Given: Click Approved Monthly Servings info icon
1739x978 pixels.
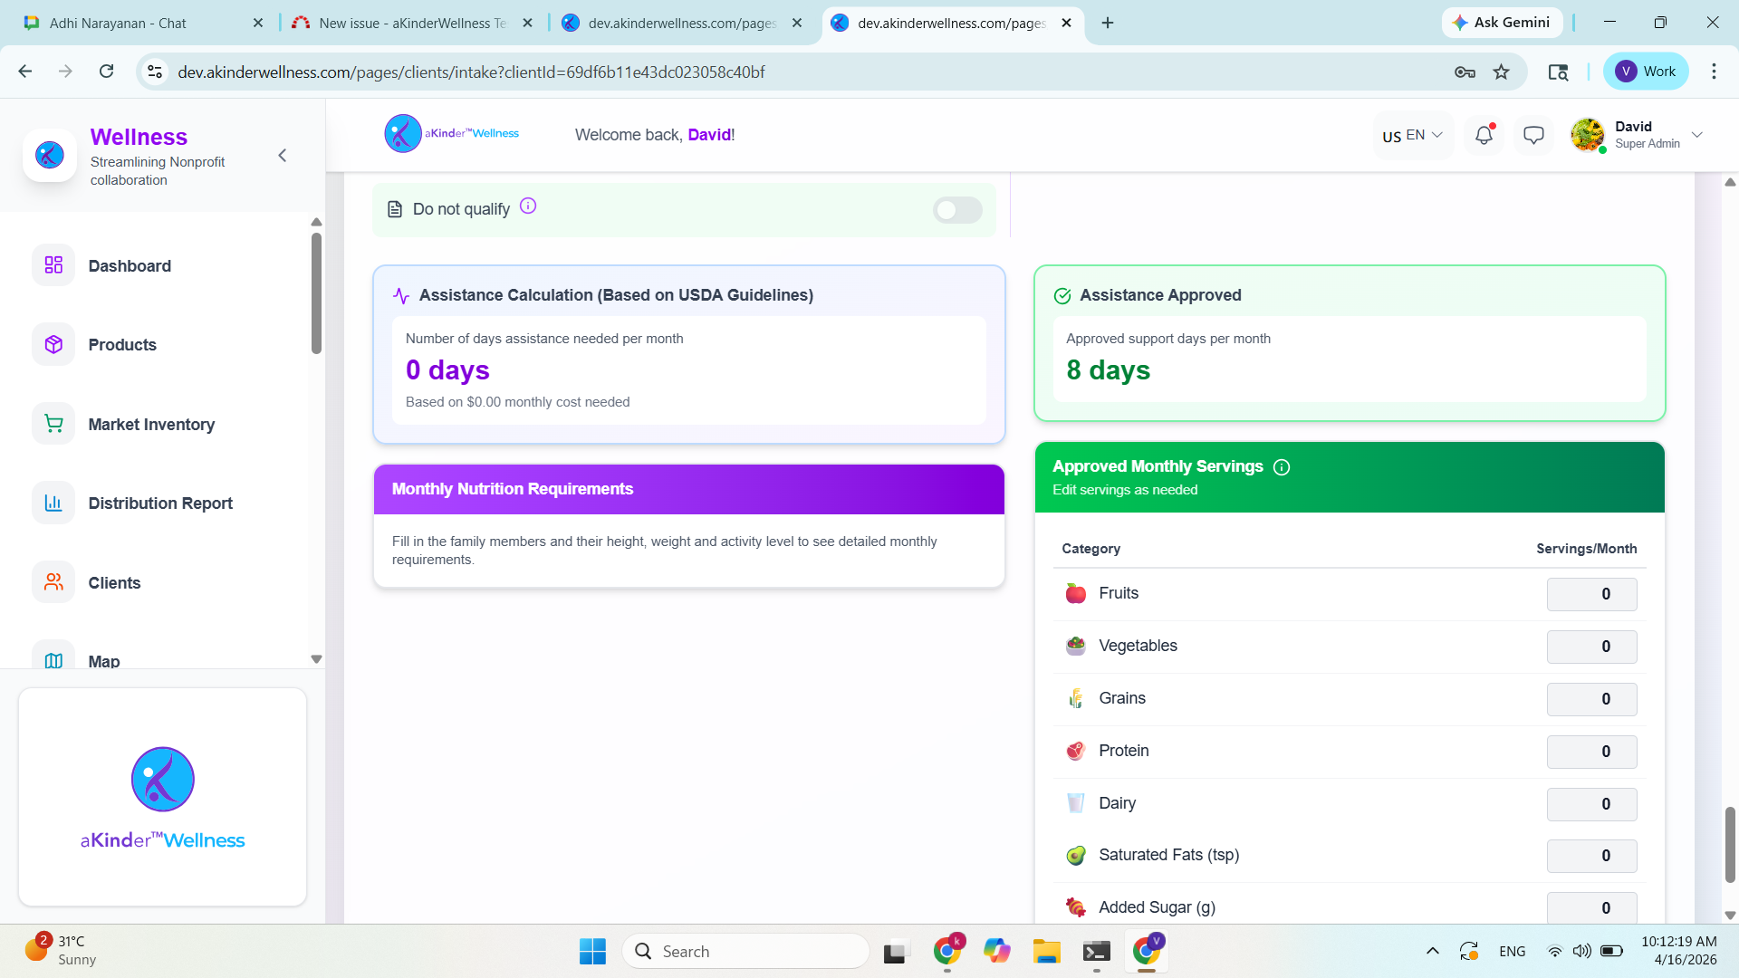Looking at the screenshot, I should click(1282, 467).
